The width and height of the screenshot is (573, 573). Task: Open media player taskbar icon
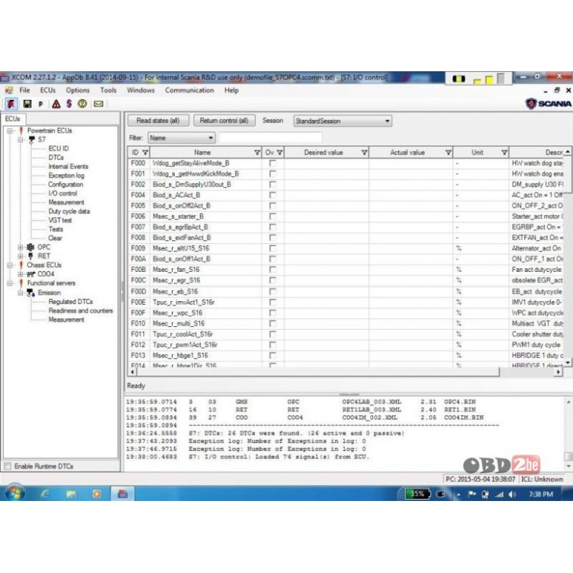[x=97, y=494]
